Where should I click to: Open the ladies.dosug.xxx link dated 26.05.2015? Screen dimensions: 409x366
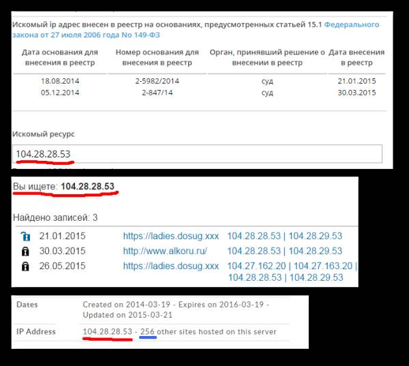(x=171, y=266)
